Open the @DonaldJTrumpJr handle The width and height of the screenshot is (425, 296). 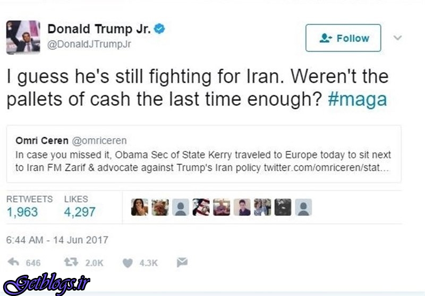coord(89,44)
